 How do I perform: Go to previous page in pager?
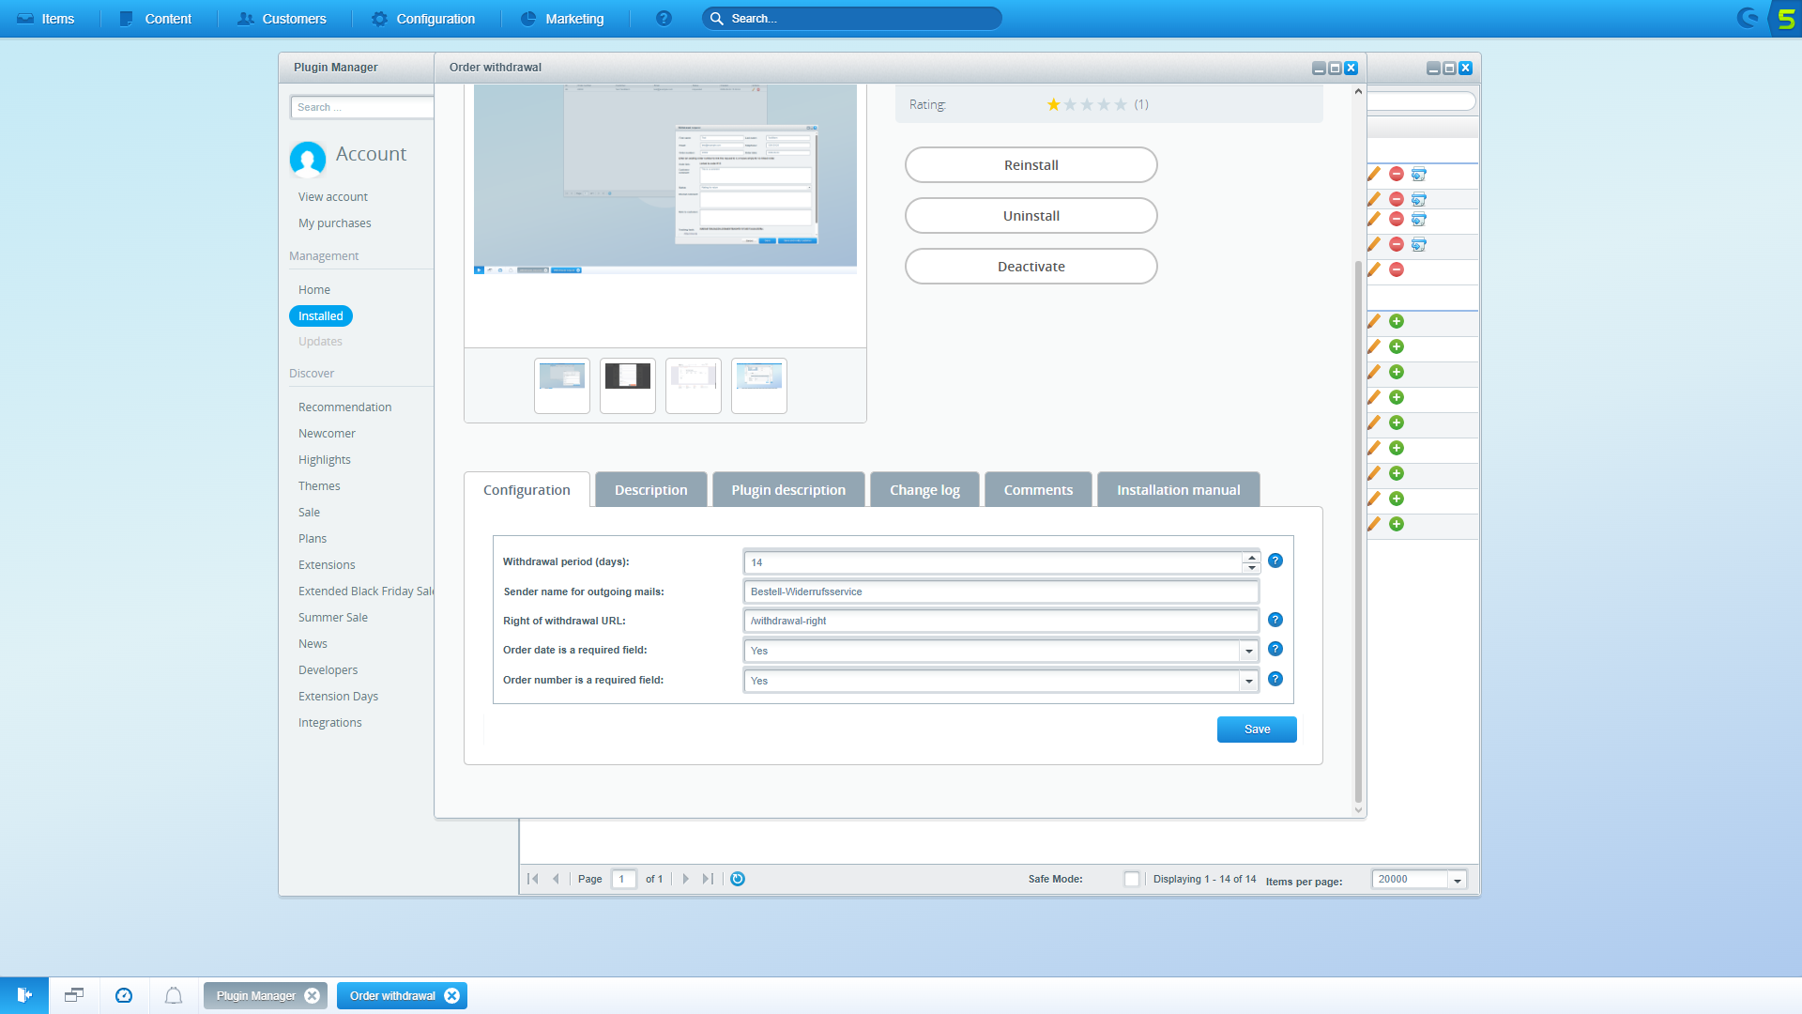pos(556,879)
